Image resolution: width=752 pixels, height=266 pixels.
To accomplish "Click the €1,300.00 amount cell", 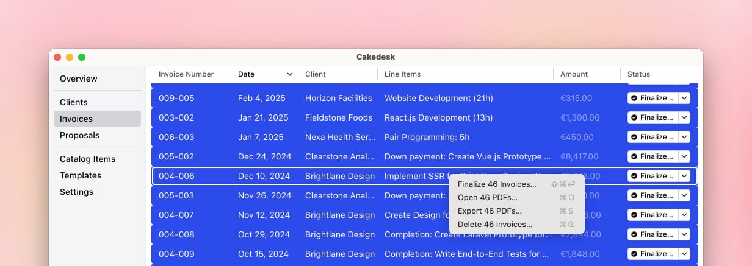I will click(x=580, y=117).
